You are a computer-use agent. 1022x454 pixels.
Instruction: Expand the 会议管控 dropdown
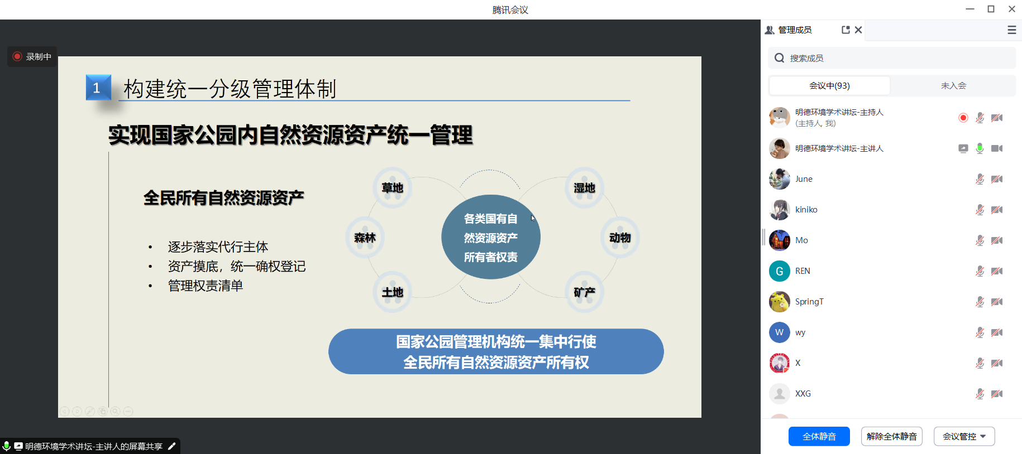964,436
